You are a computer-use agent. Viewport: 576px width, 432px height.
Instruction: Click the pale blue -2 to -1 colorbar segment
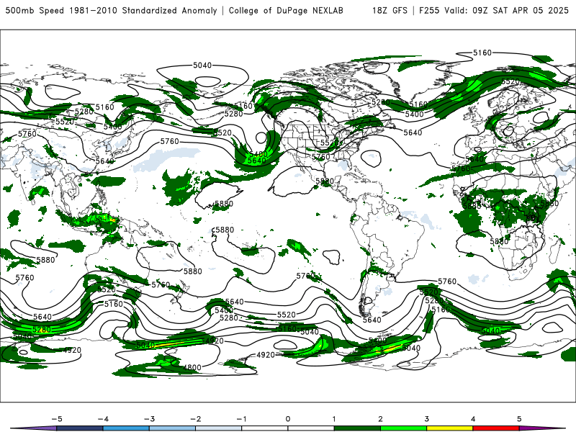pyautogui.click(x=219, y=428)
